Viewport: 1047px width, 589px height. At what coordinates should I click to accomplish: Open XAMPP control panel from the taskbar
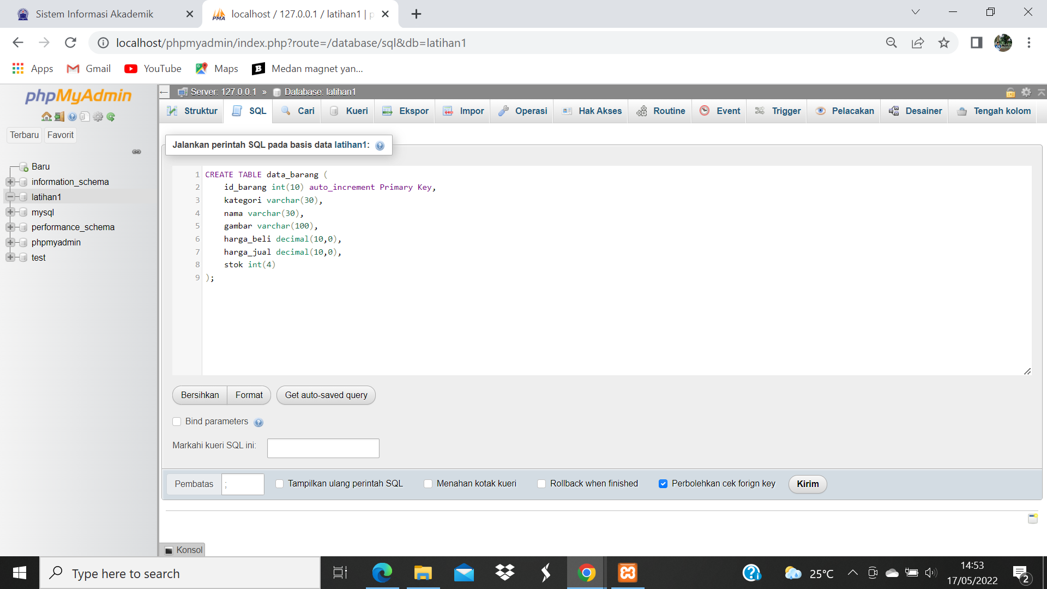628,573
